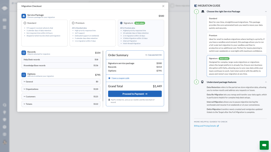Select the Signature package radio button
The width and height of the screenshot is (271, 152).
click(x=121, y=23)
